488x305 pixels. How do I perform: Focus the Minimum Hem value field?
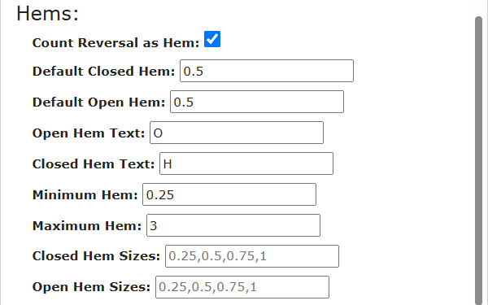tap(229, 194)
